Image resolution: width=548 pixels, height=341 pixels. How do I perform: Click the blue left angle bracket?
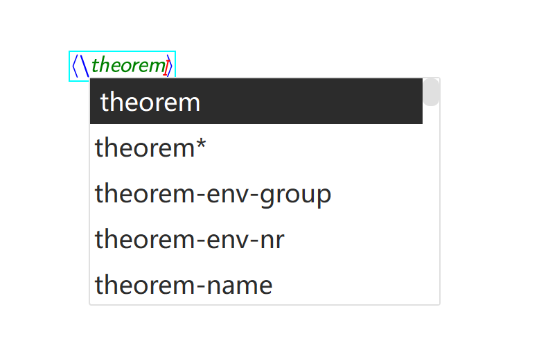coord(76,66)
